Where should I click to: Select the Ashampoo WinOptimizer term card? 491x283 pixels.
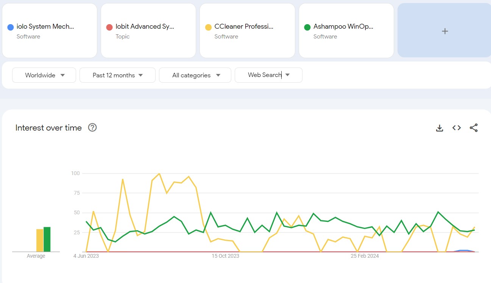(346, 31)
